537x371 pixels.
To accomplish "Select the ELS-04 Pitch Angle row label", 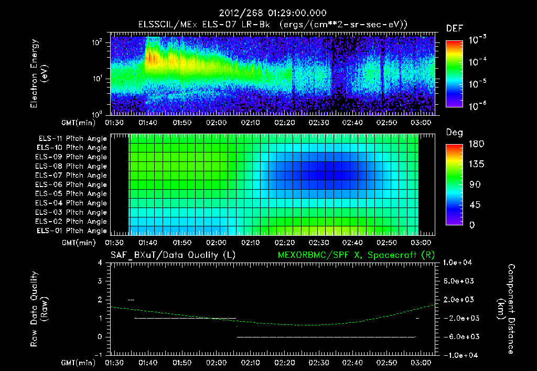I will pos(71,203).
